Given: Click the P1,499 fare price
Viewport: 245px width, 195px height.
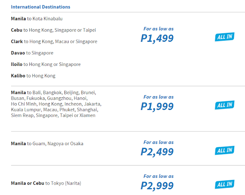Looking at the screenshot, I should (157, 38).
